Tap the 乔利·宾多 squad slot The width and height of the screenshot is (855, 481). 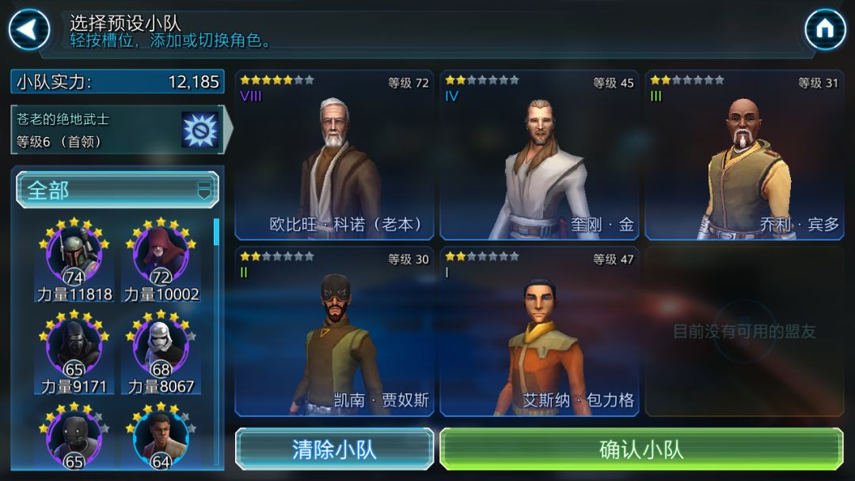(744, 155)
